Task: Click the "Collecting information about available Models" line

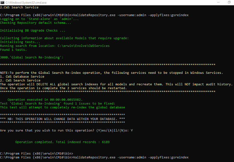Action: pos(64,38)
